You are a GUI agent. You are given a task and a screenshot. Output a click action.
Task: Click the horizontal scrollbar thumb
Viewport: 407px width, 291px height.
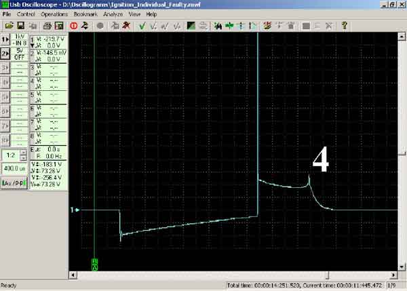[x=328, y=275]
